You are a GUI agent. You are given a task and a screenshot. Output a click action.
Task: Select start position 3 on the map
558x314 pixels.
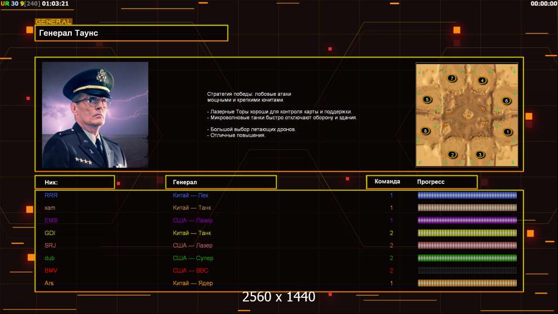pyautogui.click(x=479, y=154)
